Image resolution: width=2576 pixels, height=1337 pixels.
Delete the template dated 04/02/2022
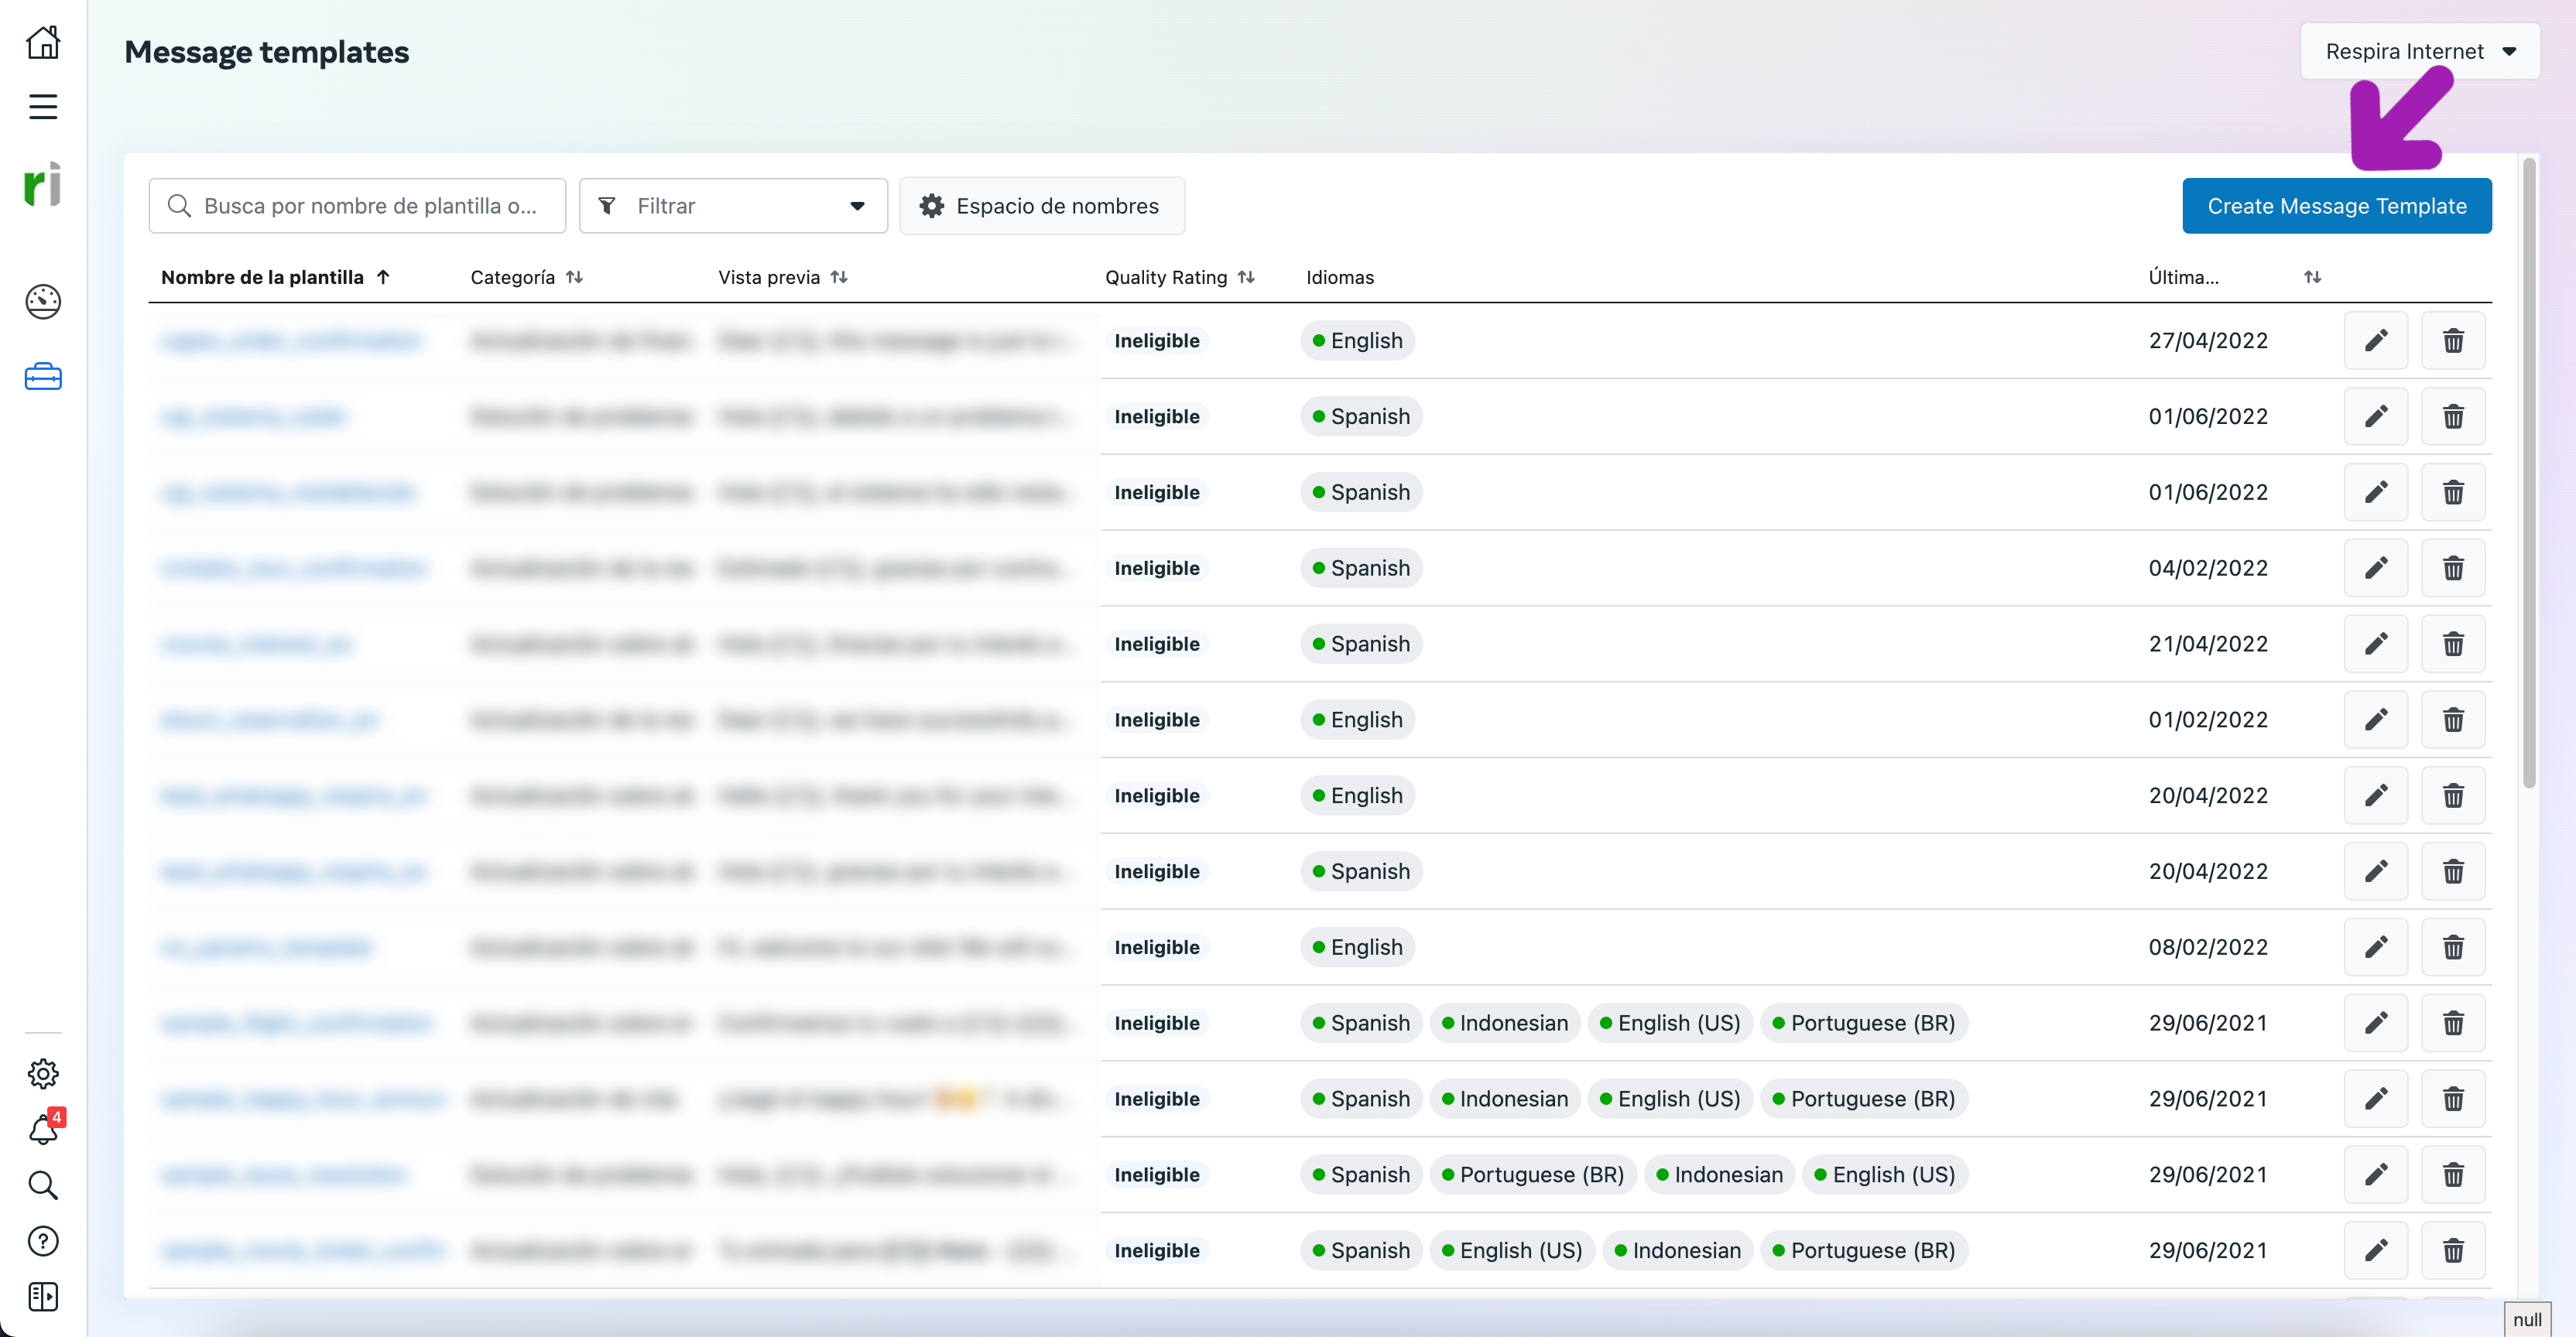2453,569
